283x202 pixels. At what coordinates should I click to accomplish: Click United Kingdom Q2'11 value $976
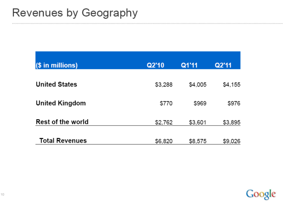click(234, 103)
